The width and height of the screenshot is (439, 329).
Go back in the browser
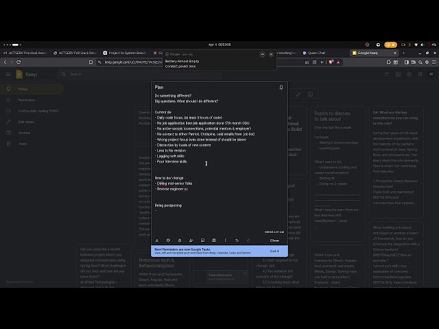[5, 62]
